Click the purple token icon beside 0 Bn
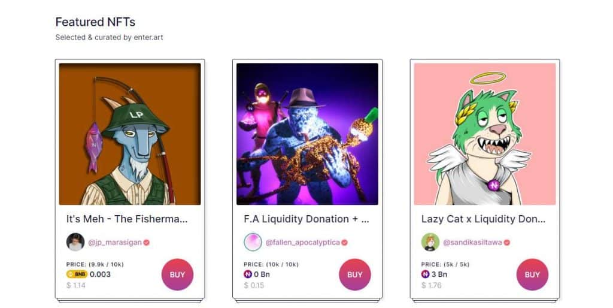613x308 pixels. tap(248, 274)
